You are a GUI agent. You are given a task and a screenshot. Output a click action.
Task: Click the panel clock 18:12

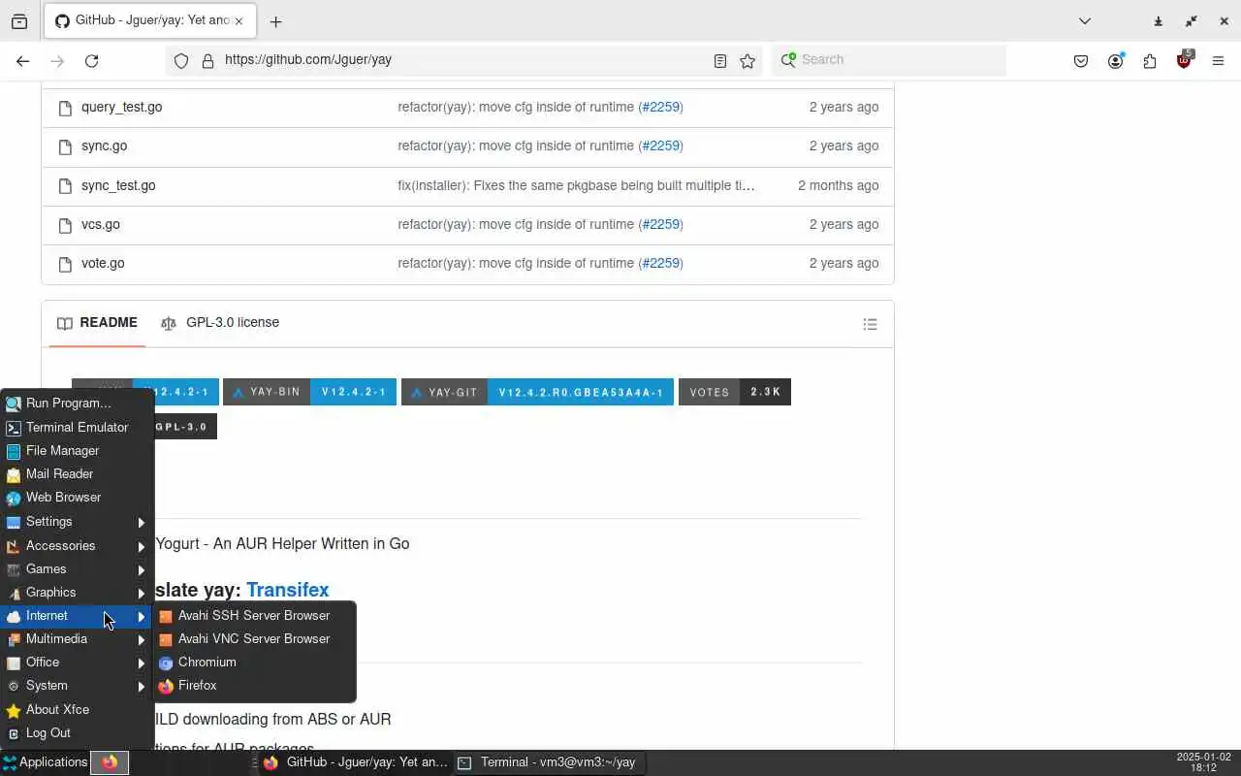click(1203, 762)
